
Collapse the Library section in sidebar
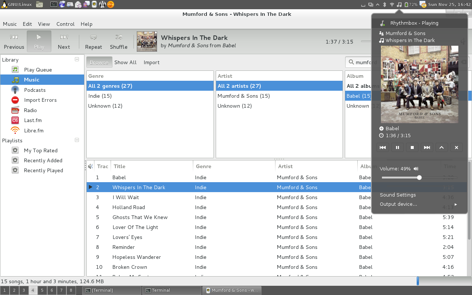coord(77,59)
